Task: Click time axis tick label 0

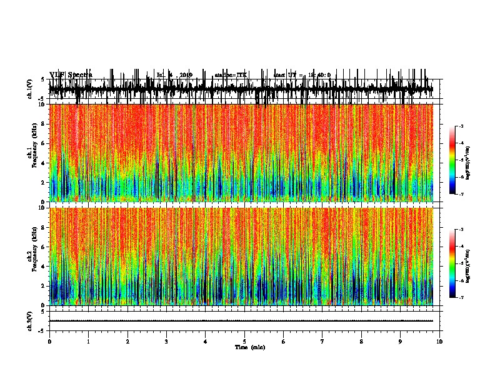Action: coord(49,342)
